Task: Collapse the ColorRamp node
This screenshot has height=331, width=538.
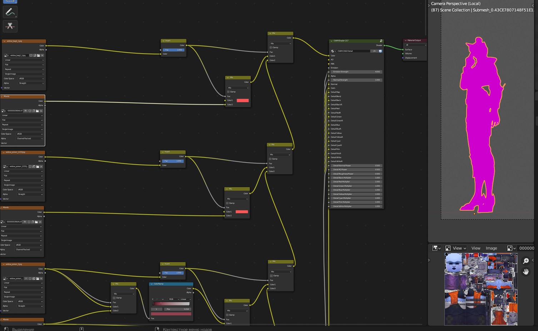Action: (151, 284)
